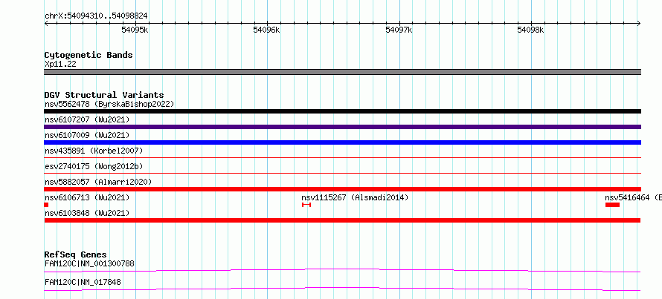Click the right arrowhead of the ruler
Image resolution: width=662 pixels, height=299 pixels.
(x=639, y=23)
